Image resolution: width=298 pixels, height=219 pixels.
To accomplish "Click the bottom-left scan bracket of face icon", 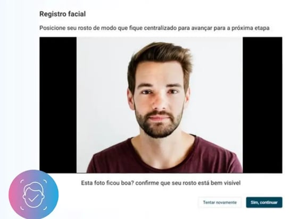I will pos(22,208).
